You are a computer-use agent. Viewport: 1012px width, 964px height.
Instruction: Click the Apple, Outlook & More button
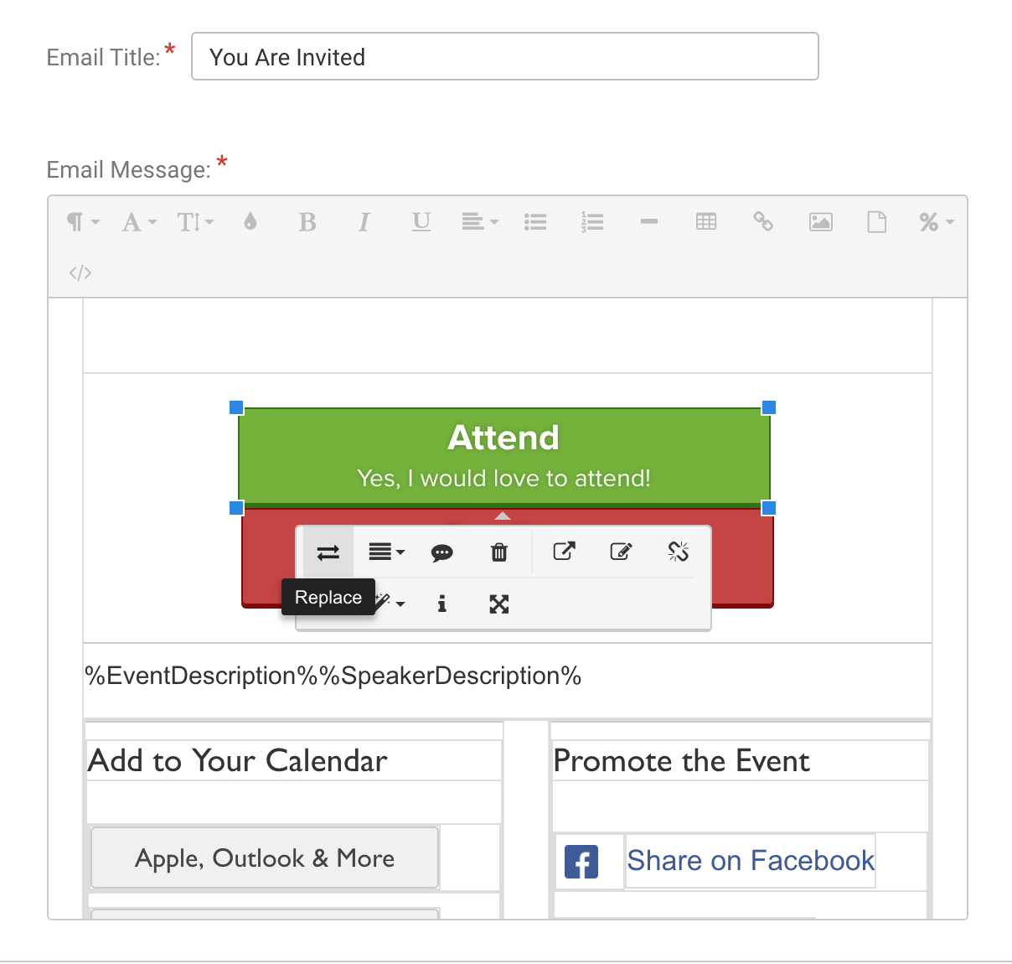click(x=265, y=858)
